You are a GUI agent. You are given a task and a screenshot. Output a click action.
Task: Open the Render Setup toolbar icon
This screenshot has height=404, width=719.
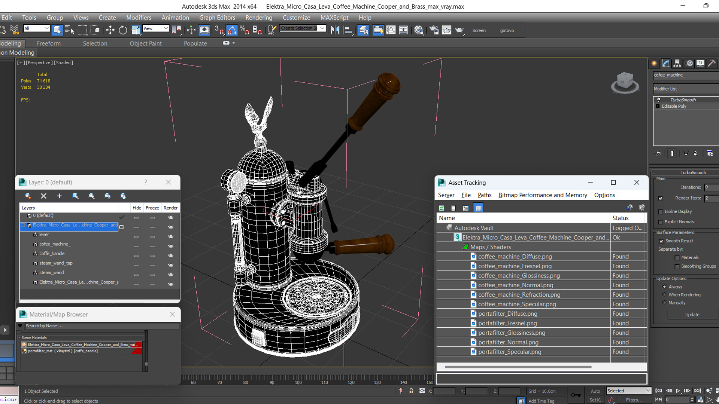[x=434, y=30]
